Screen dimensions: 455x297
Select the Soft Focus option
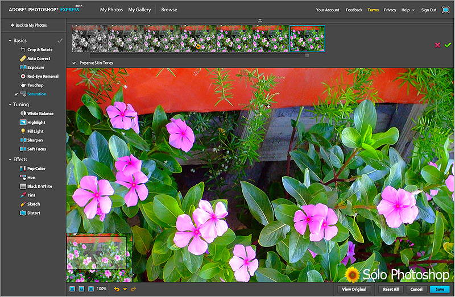[33, 149]
